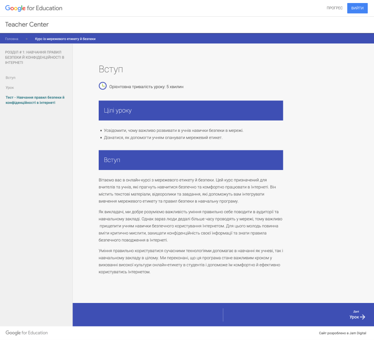374x340 pixels.
Task: Select Вступ in the sidebar
Action: tap(11, 77)
